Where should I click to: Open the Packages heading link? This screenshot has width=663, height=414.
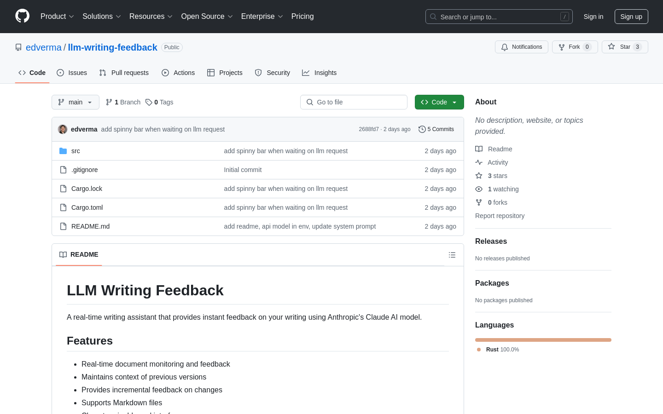pyautogui.click(x=492, y=283)
